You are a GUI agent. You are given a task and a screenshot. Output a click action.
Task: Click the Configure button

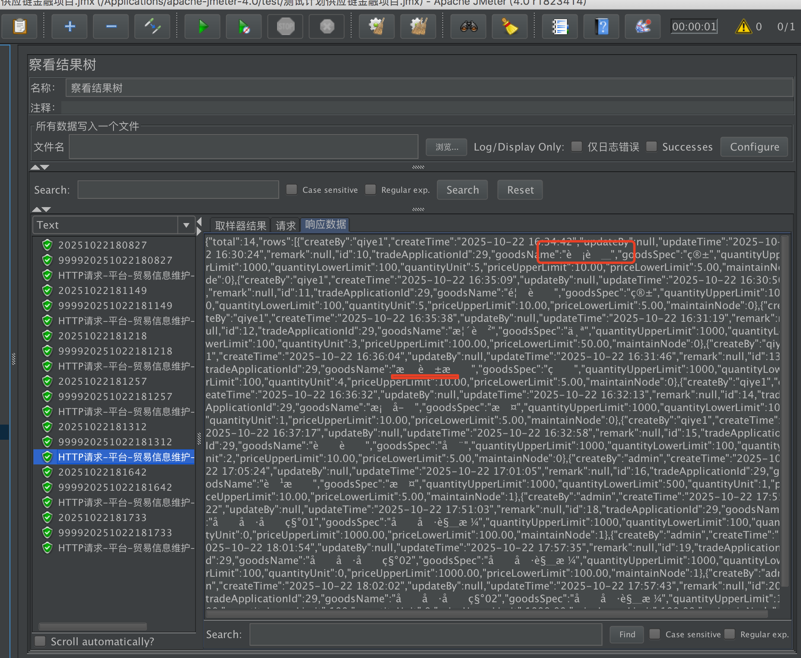[754, 147]
